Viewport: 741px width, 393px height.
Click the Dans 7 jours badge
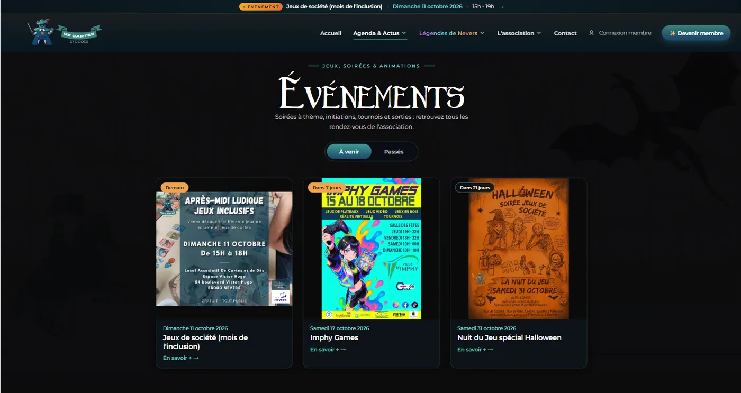click(327, 187)
